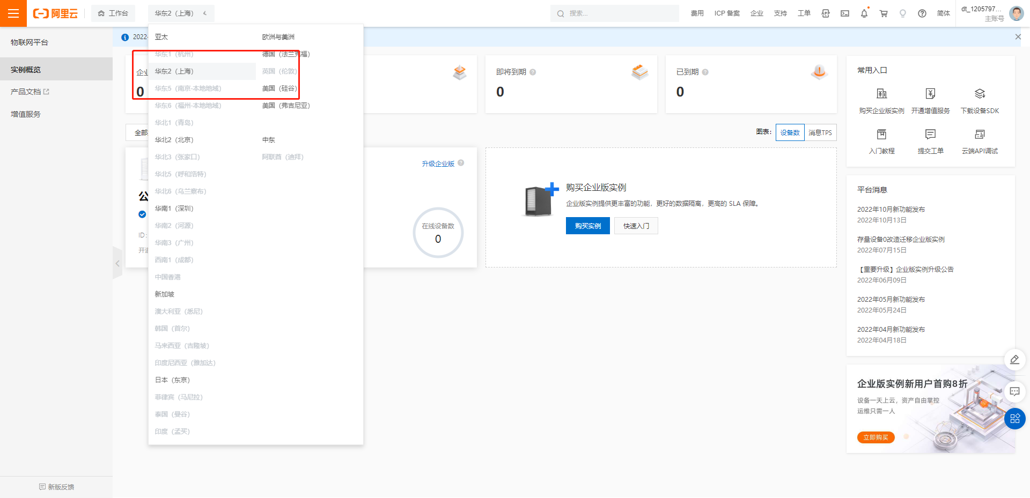The height and width of the screenshot is (498, 1030).
Task: Switch language via 简体
Action: (x=943, y=13)
